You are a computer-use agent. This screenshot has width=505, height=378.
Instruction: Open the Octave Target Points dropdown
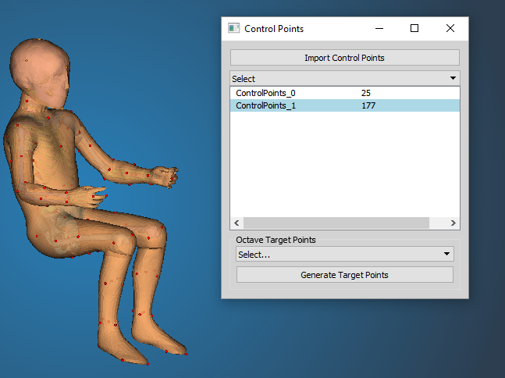[x=345, y=255]
